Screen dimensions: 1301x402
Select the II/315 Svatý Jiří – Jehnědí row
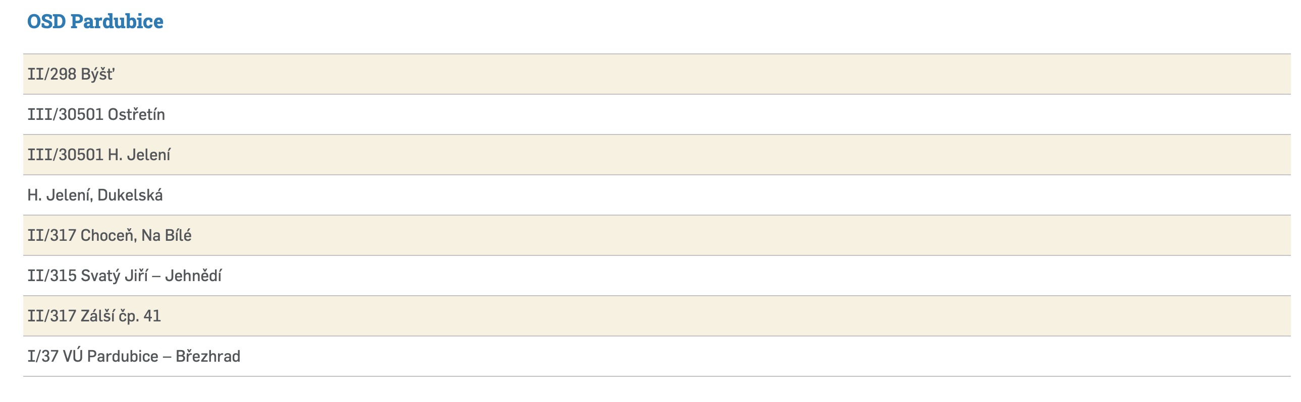click(657, 276)
